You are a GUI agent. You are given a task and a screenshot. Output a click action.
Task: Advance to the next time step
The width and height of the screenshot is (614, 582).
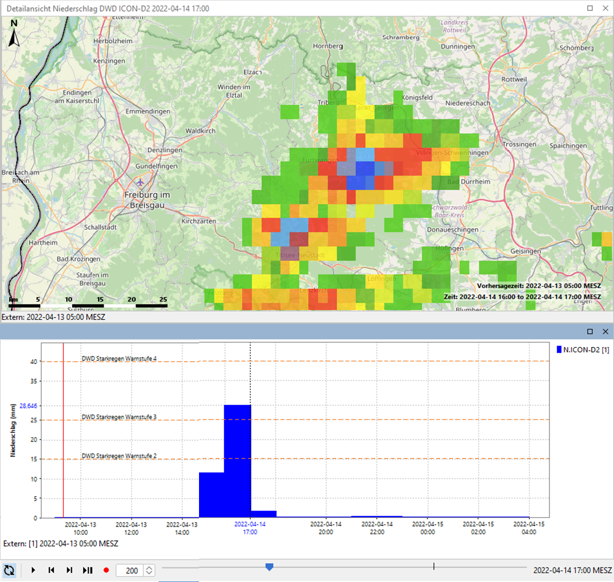pos(69,570)
